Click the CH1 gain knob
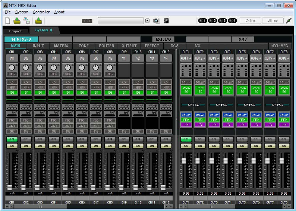The height and width of the screenshot is (211, 296). [12, 68]
